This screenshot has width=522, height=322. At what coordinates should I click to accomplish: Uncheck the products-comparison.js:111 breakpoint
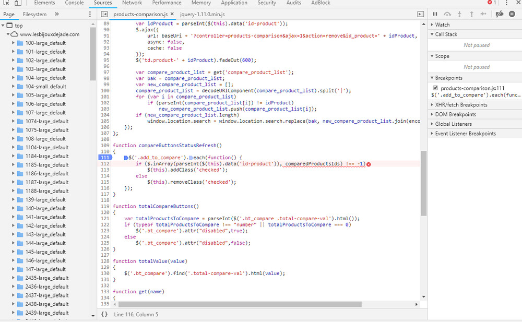[435, 88]
